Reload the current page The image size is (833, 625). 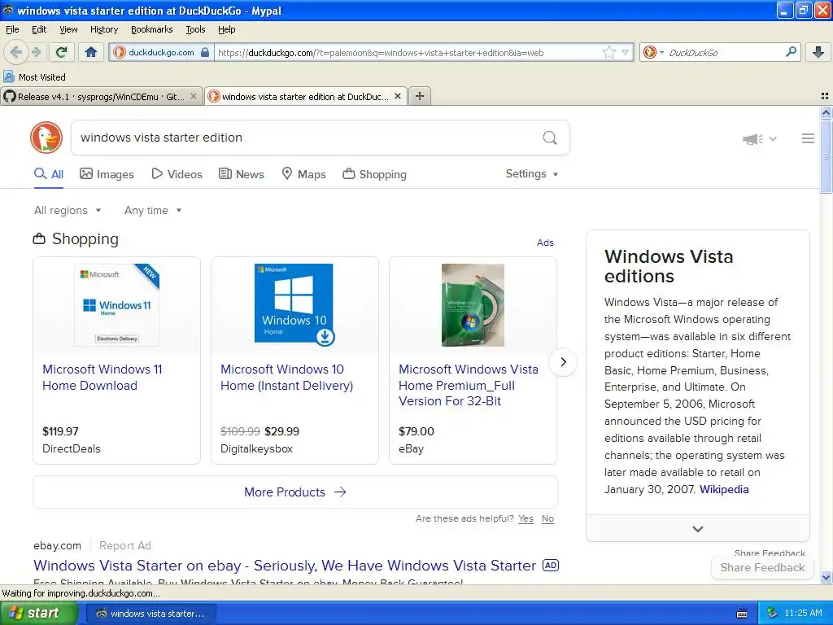pyautogui.click(x=62, y=52)
